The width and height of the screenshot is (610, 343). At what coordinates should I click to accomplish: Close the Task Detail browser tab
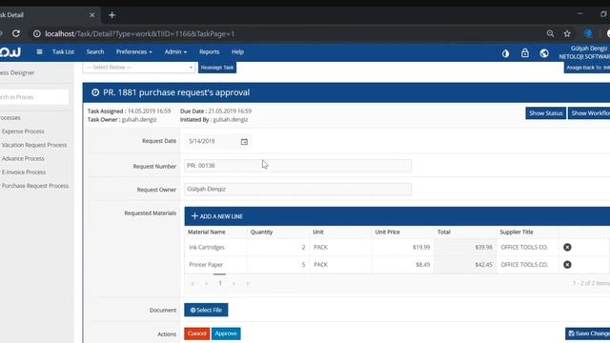[91, 15]
